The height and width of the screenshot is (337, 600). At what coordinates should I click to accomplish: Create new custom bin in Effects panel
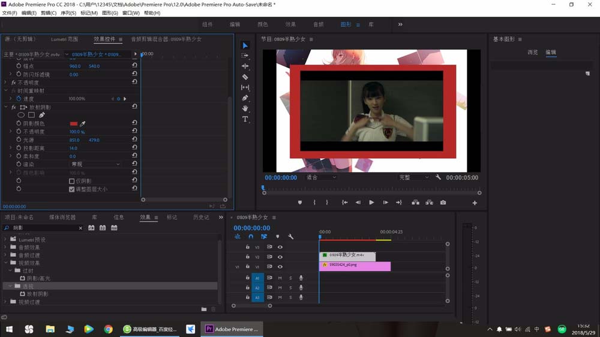204,309
